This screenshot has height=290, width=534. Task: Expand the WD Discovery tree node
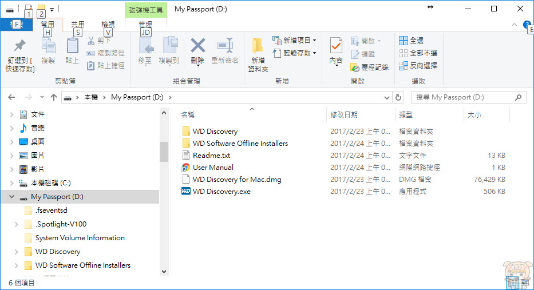coord(16,252)
